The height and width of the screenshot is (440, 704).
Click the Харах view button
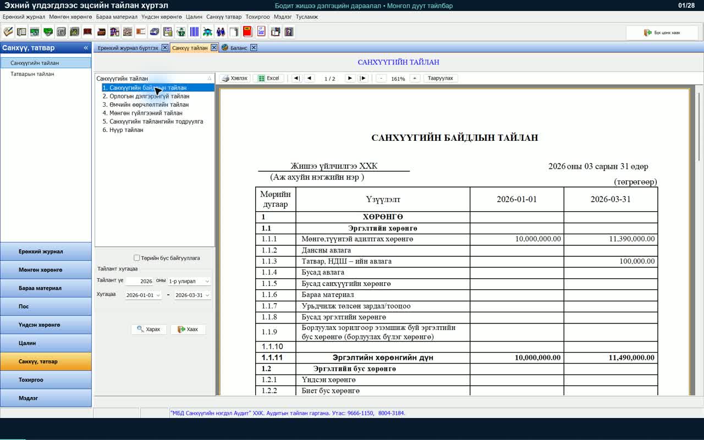[x=148, y=329]
